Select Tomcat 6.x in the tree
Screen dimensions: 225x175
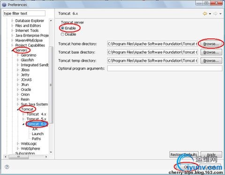pyautogui.click(x=37, y=124)
